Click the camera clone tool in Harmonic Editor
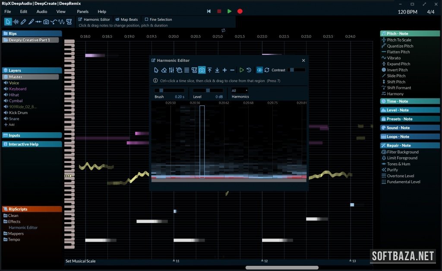 coord(202,70)
